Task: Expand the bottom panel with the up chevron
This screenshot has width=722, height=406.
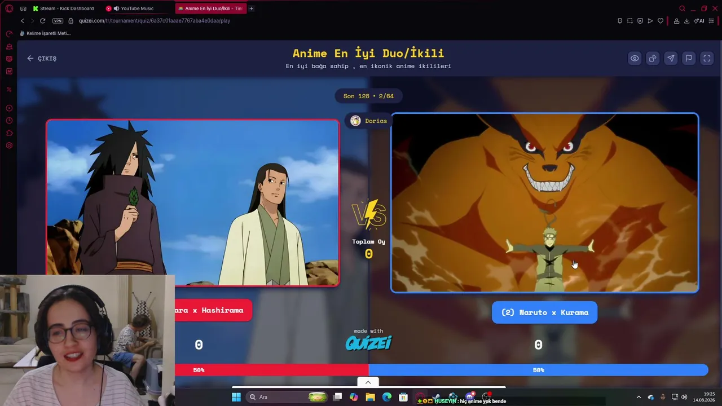Action: [368, 382]
